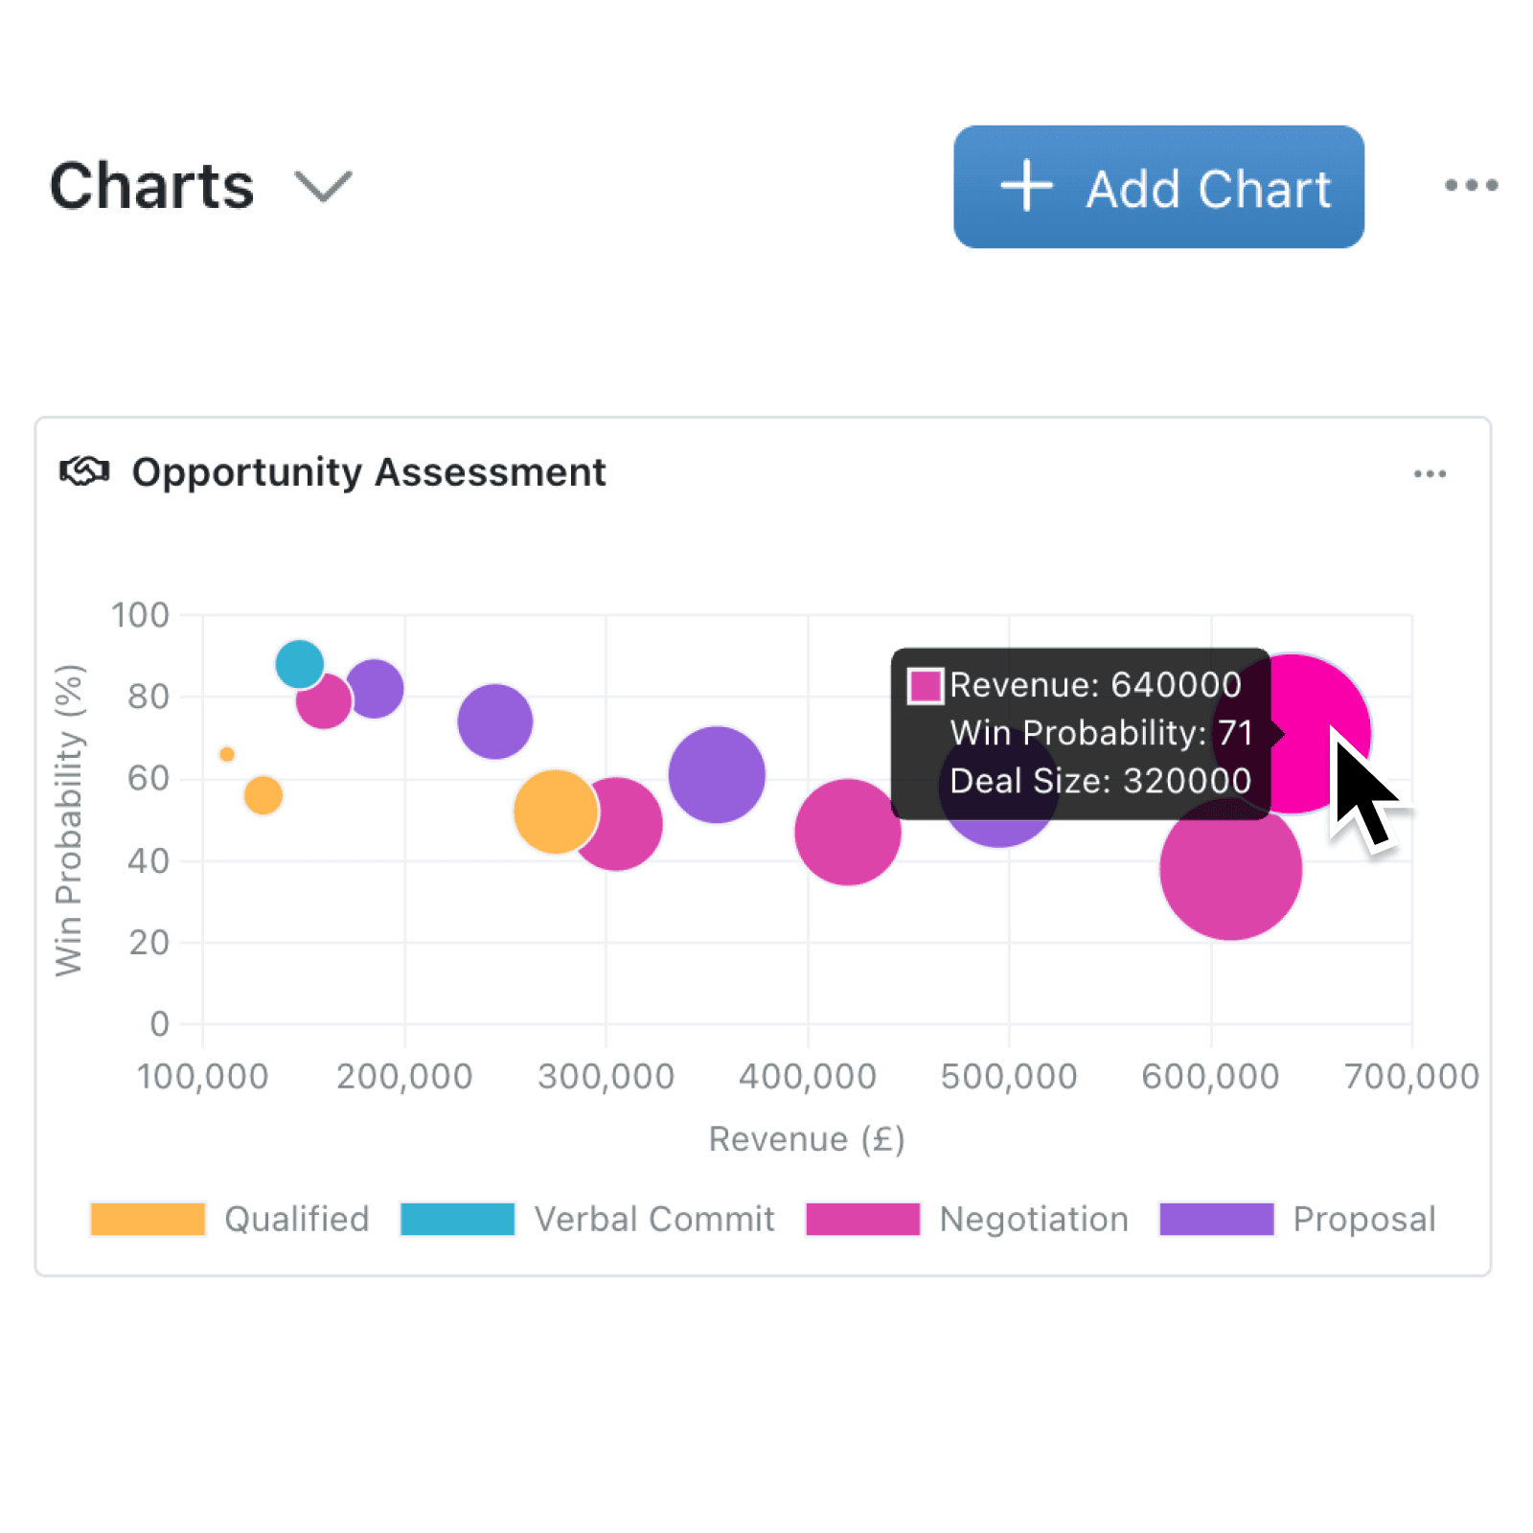Click the tooltip showing Revenue 640000

pyautogui.click(x=1081, y=733)
